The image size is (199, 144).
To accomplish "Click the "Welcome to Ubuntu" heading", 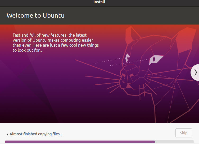I will [35, 16].
